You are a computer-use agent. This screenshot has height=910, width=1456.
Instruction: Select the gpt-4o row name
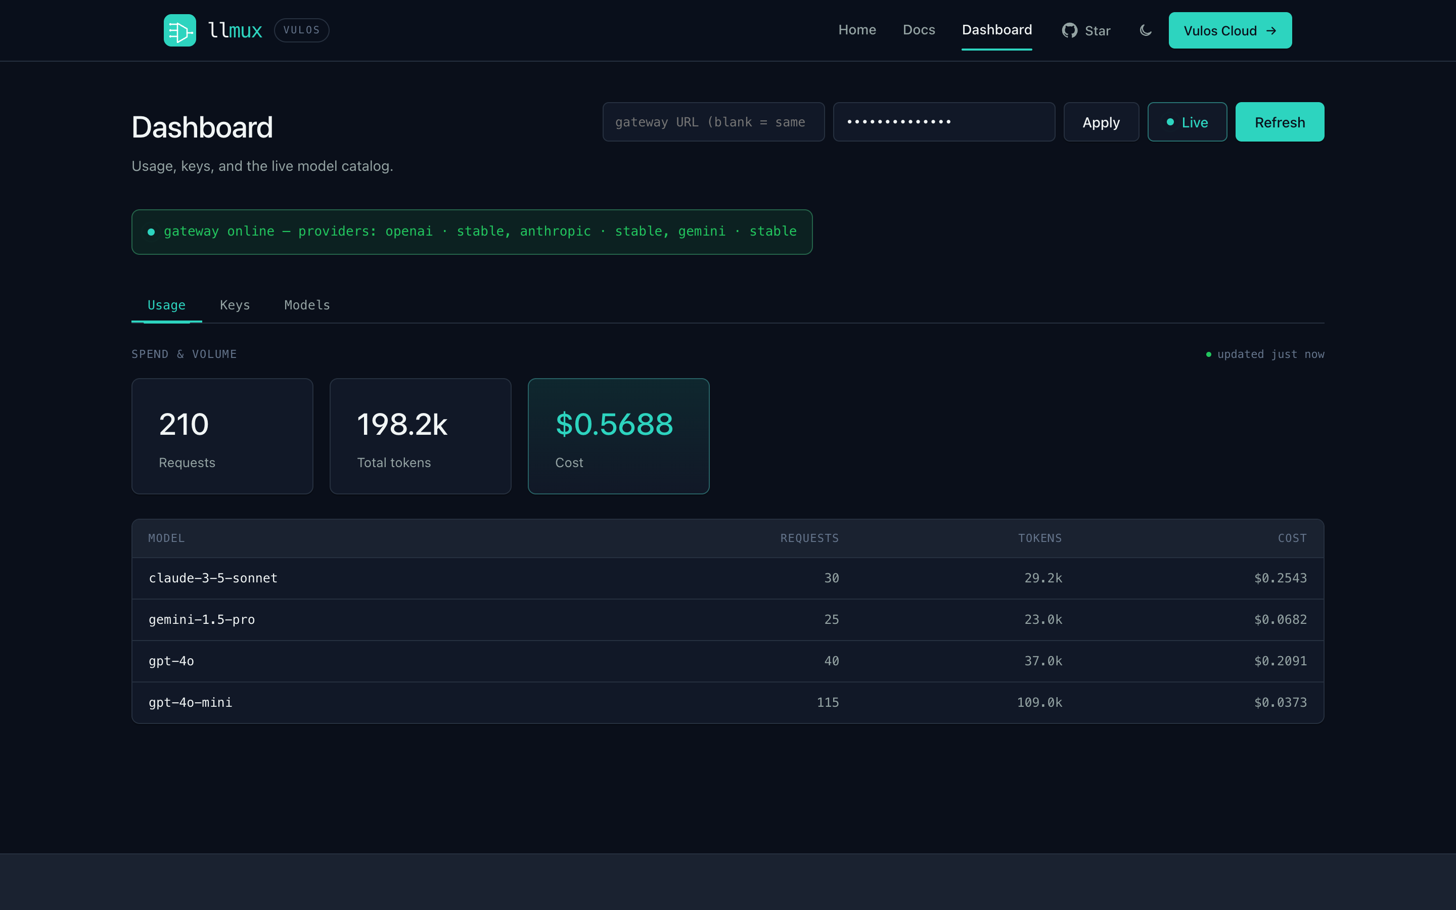point(171,661)
